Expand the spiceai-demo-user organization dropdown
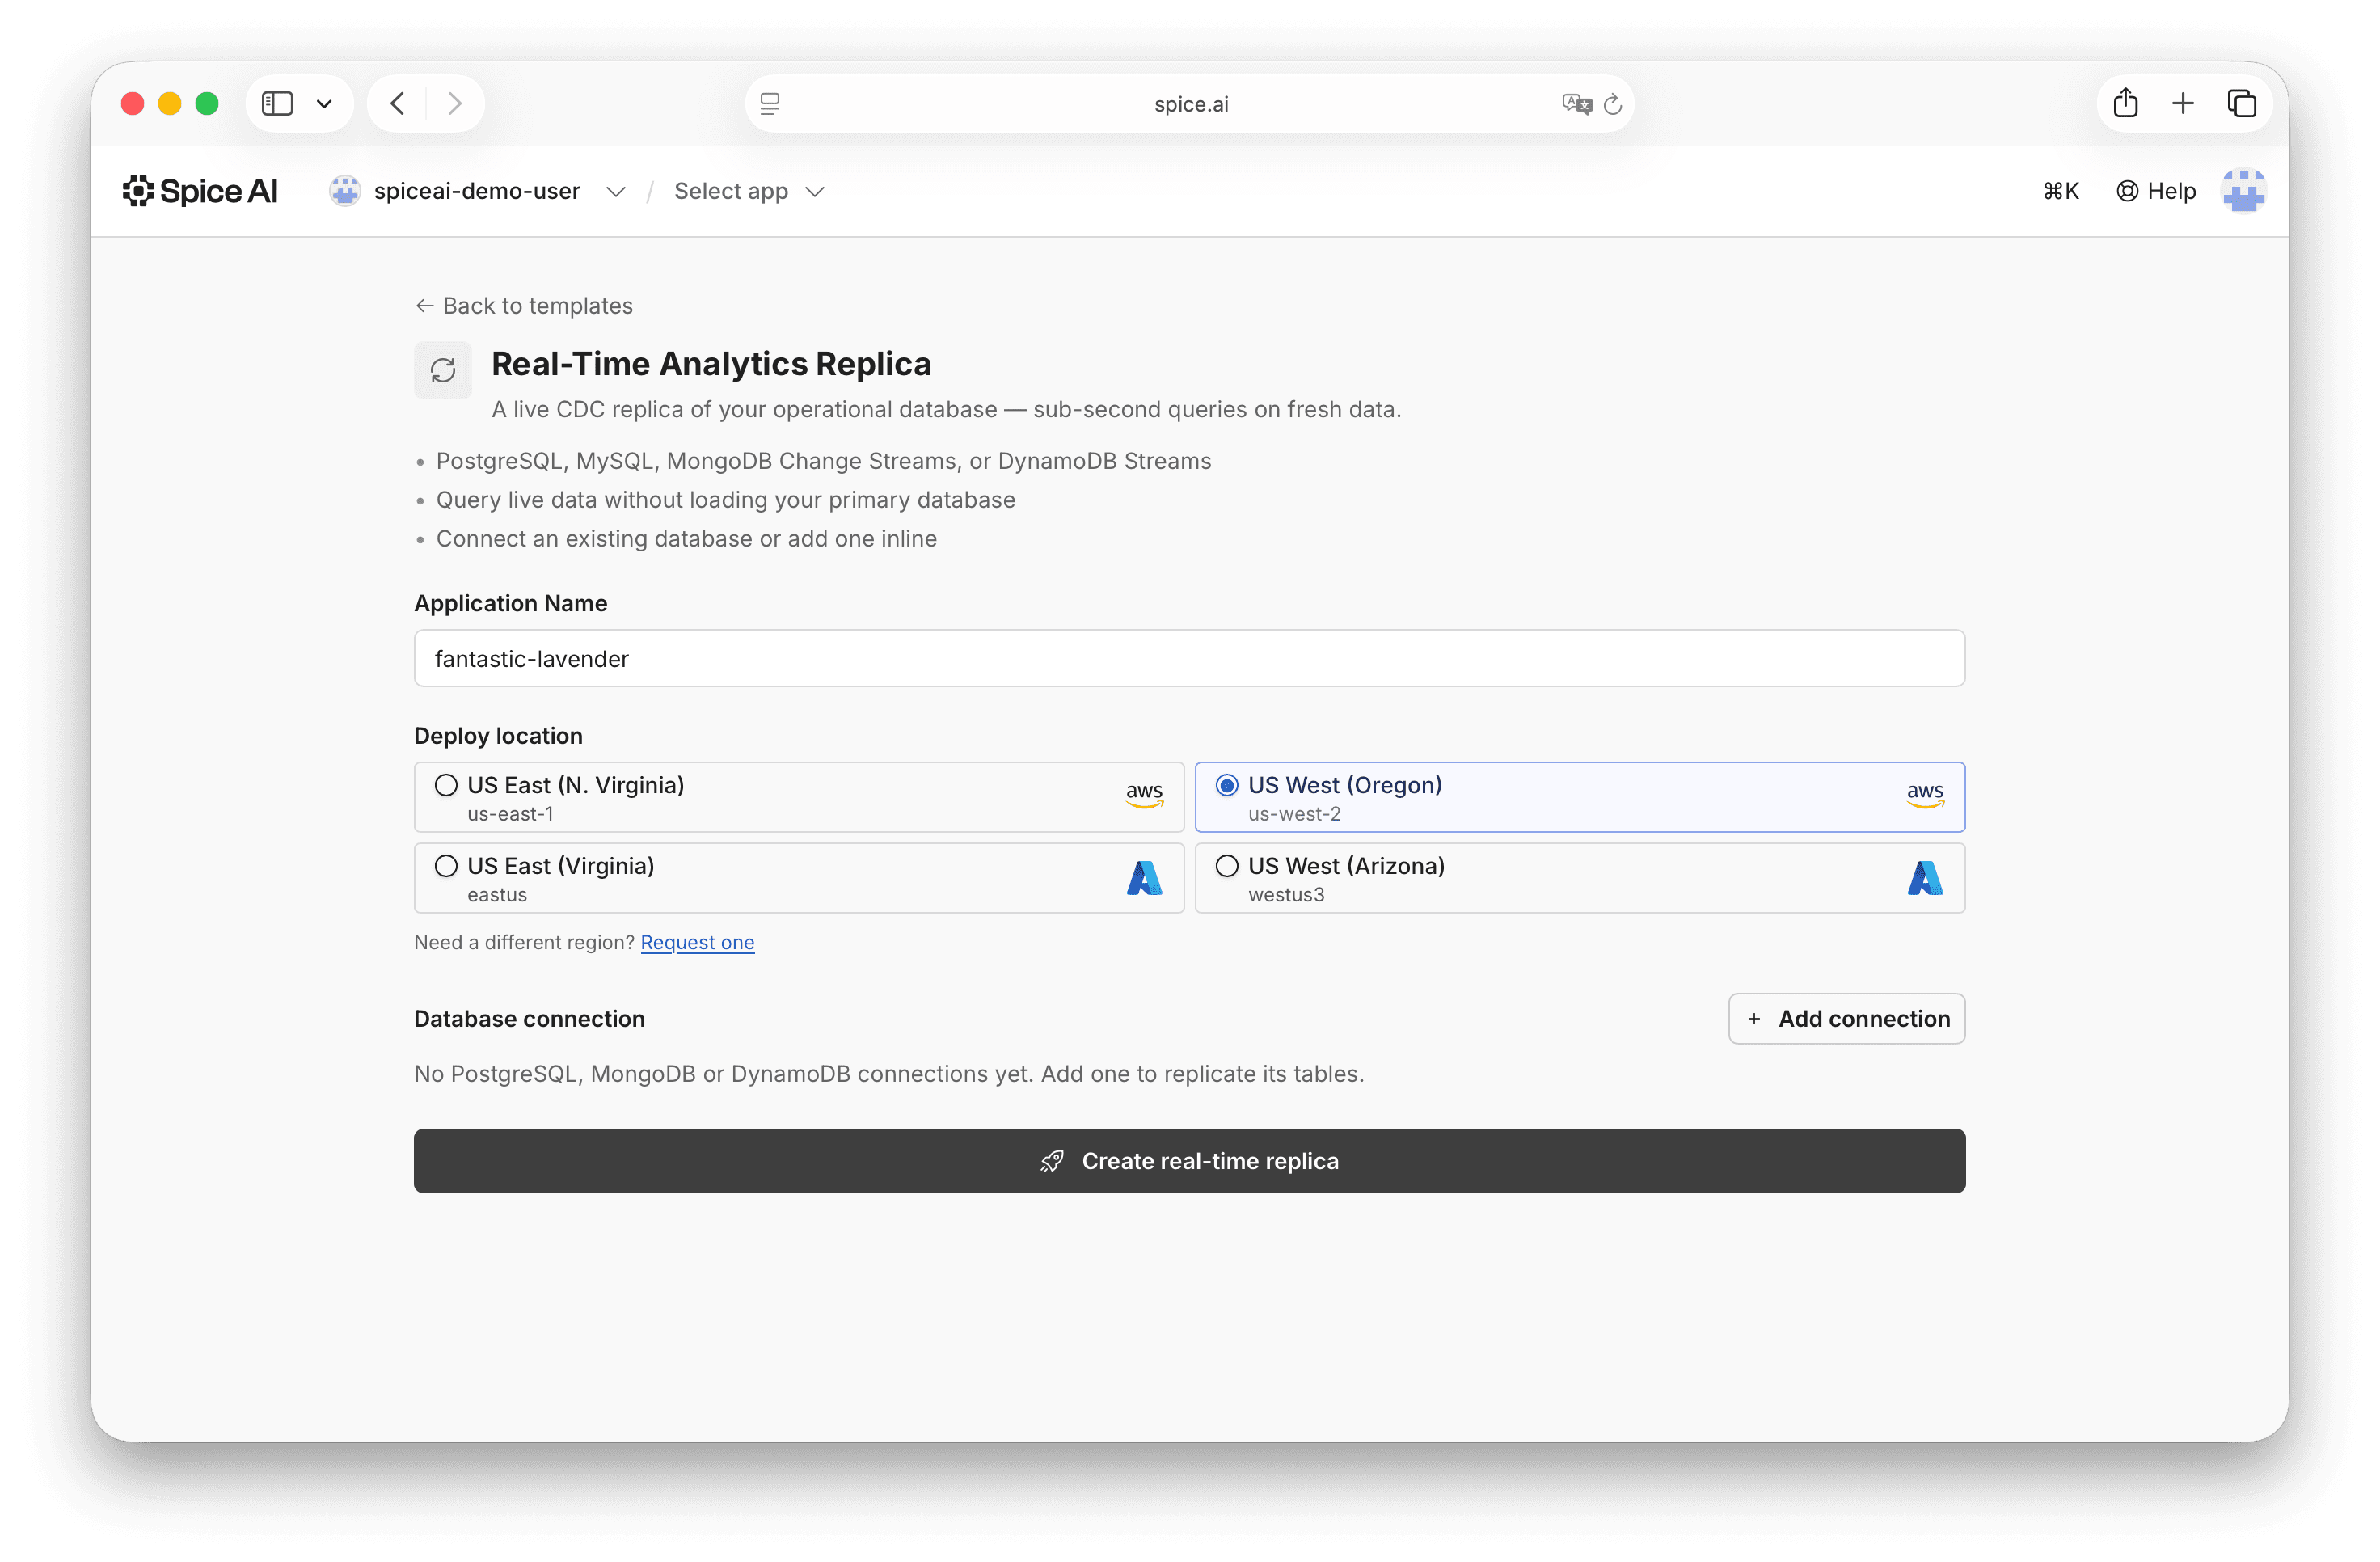This screenshot has height=1562, width=2380. pyautogui.click(x=615, y=191)
